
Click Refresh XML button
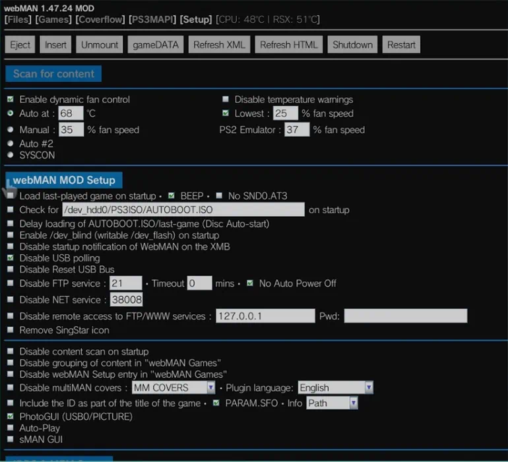219,45
